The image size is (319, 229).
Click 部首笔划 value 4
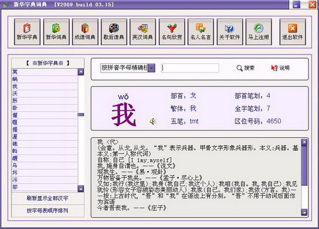pyautogui.click(x=269, y=96)
